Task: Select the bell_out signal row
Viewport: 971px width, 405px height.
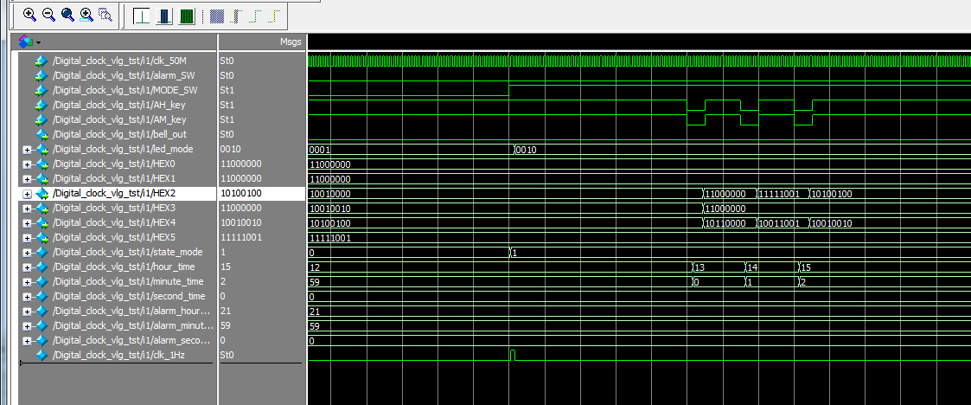Action: coord(118,134)
